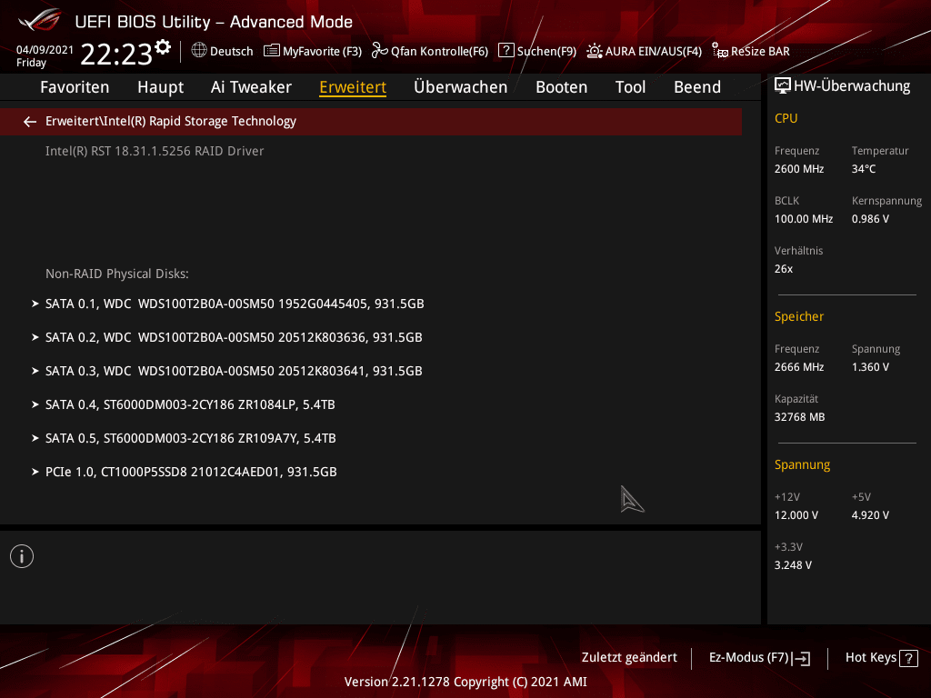
Task: Select the Erweitert tab
Action: point(353,87)
